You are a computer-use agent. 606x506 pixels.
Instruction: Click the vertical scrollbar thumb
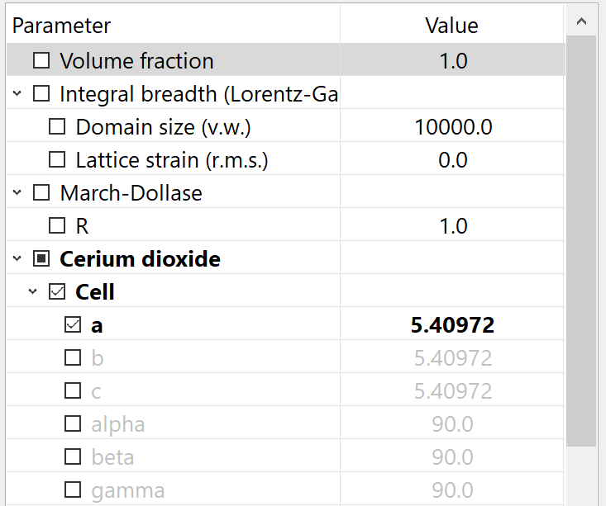tap(581, 241)
